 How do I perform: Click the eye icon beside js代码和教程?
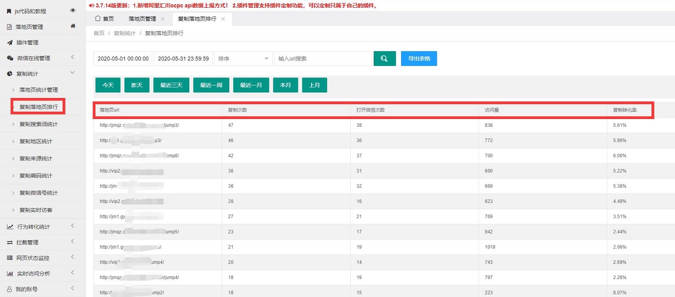[73, 10]
